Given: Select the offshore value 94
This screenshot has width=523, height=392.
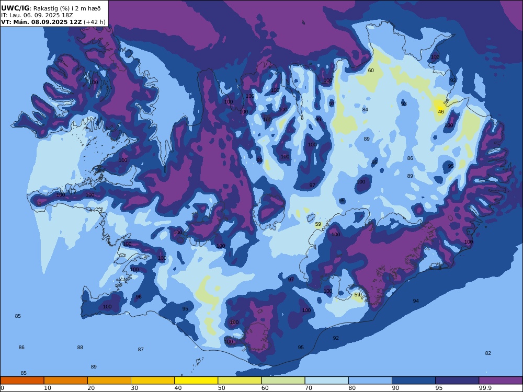Looking at the screenshot, I should [416, 301].
